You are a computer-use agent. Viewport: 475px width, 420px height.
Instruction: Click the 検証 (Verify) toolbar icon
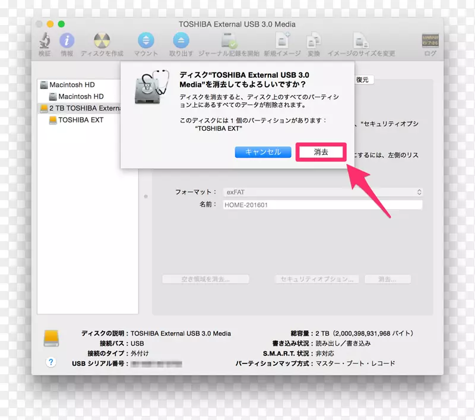pos(46,42)
